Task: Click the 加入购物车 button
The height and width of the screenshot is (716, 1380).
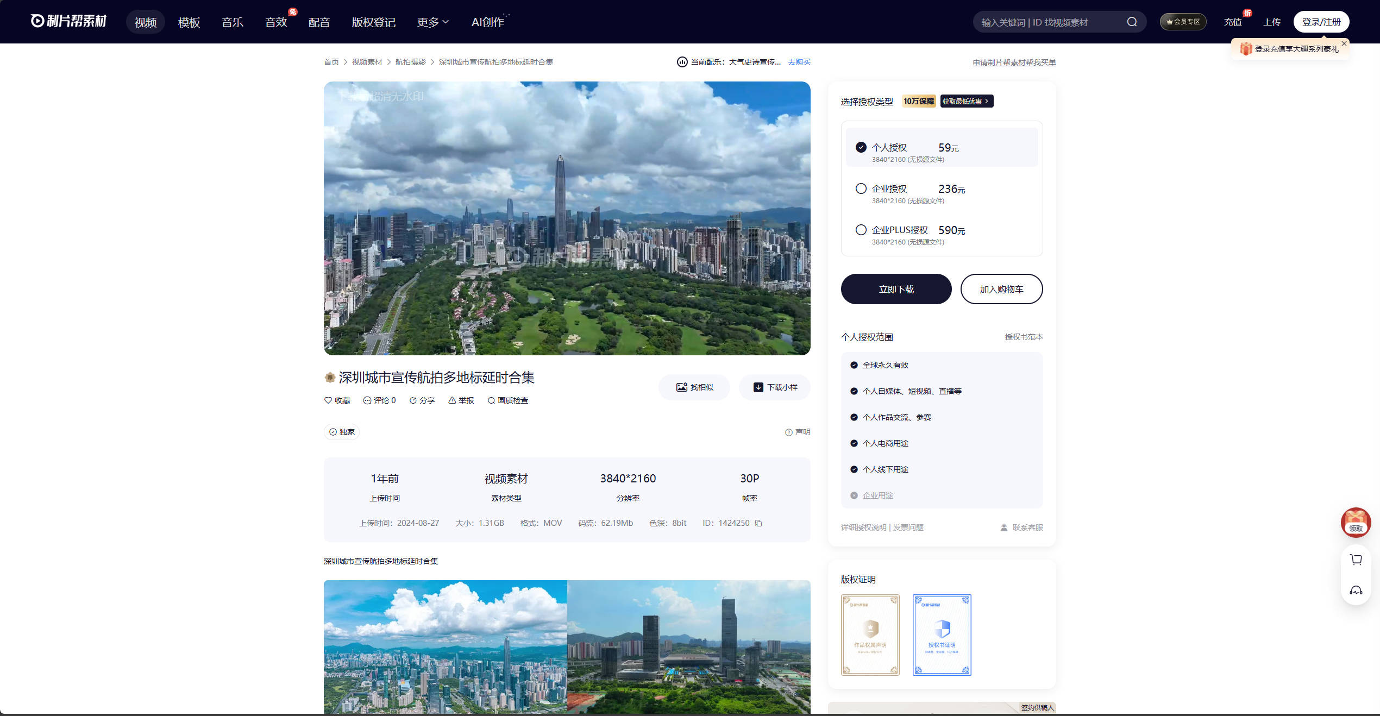Action: 1001,289
